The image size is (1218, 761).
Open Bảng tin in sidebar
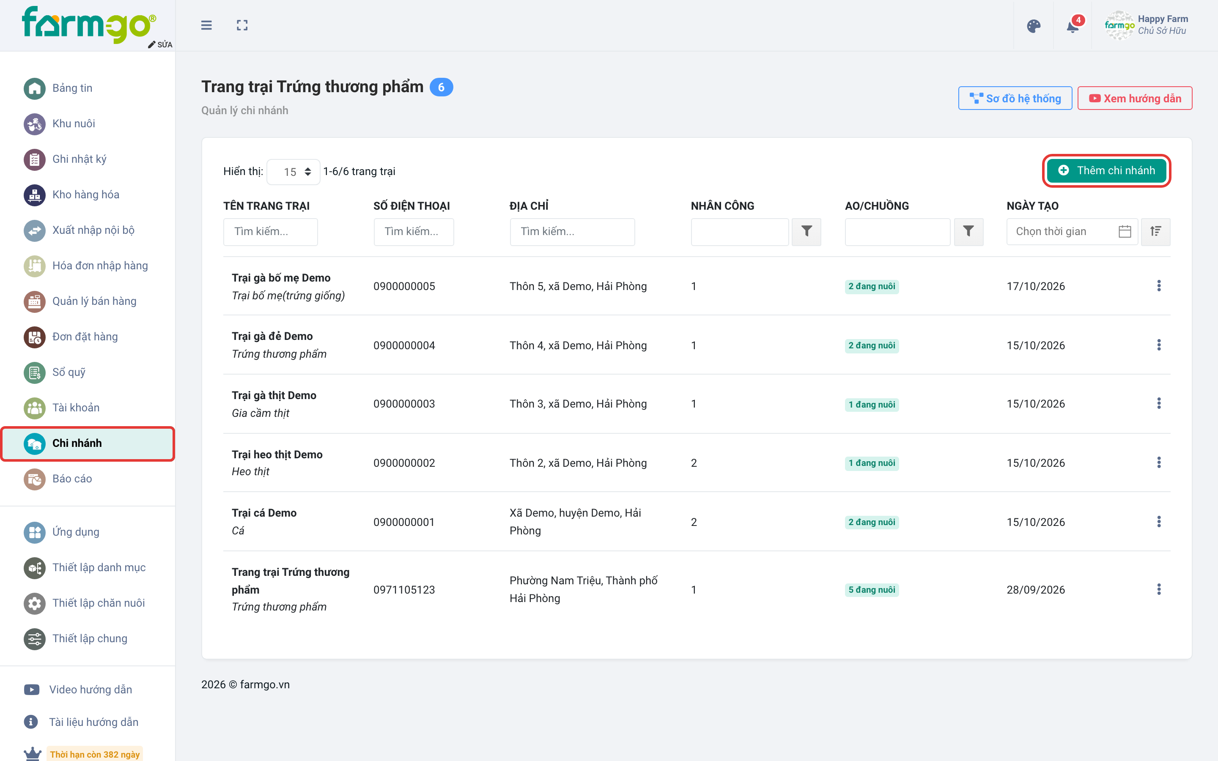click(x=72, y=88)
